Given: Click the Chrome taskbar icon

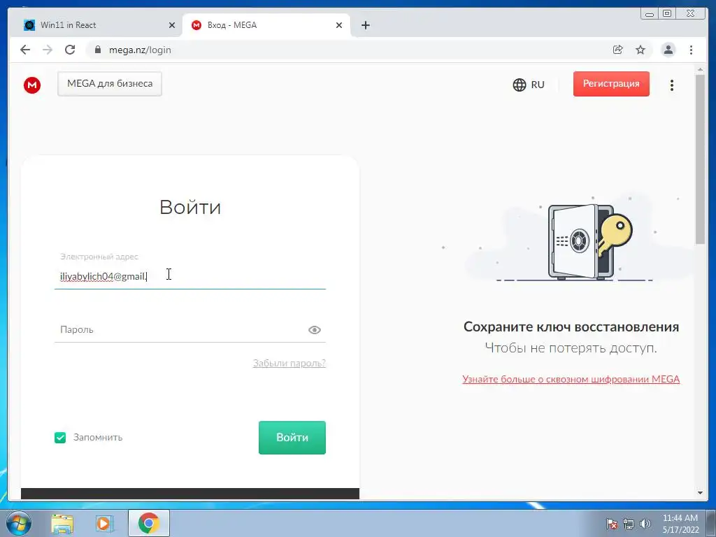Looking at the screenshot, I should 148,523.
